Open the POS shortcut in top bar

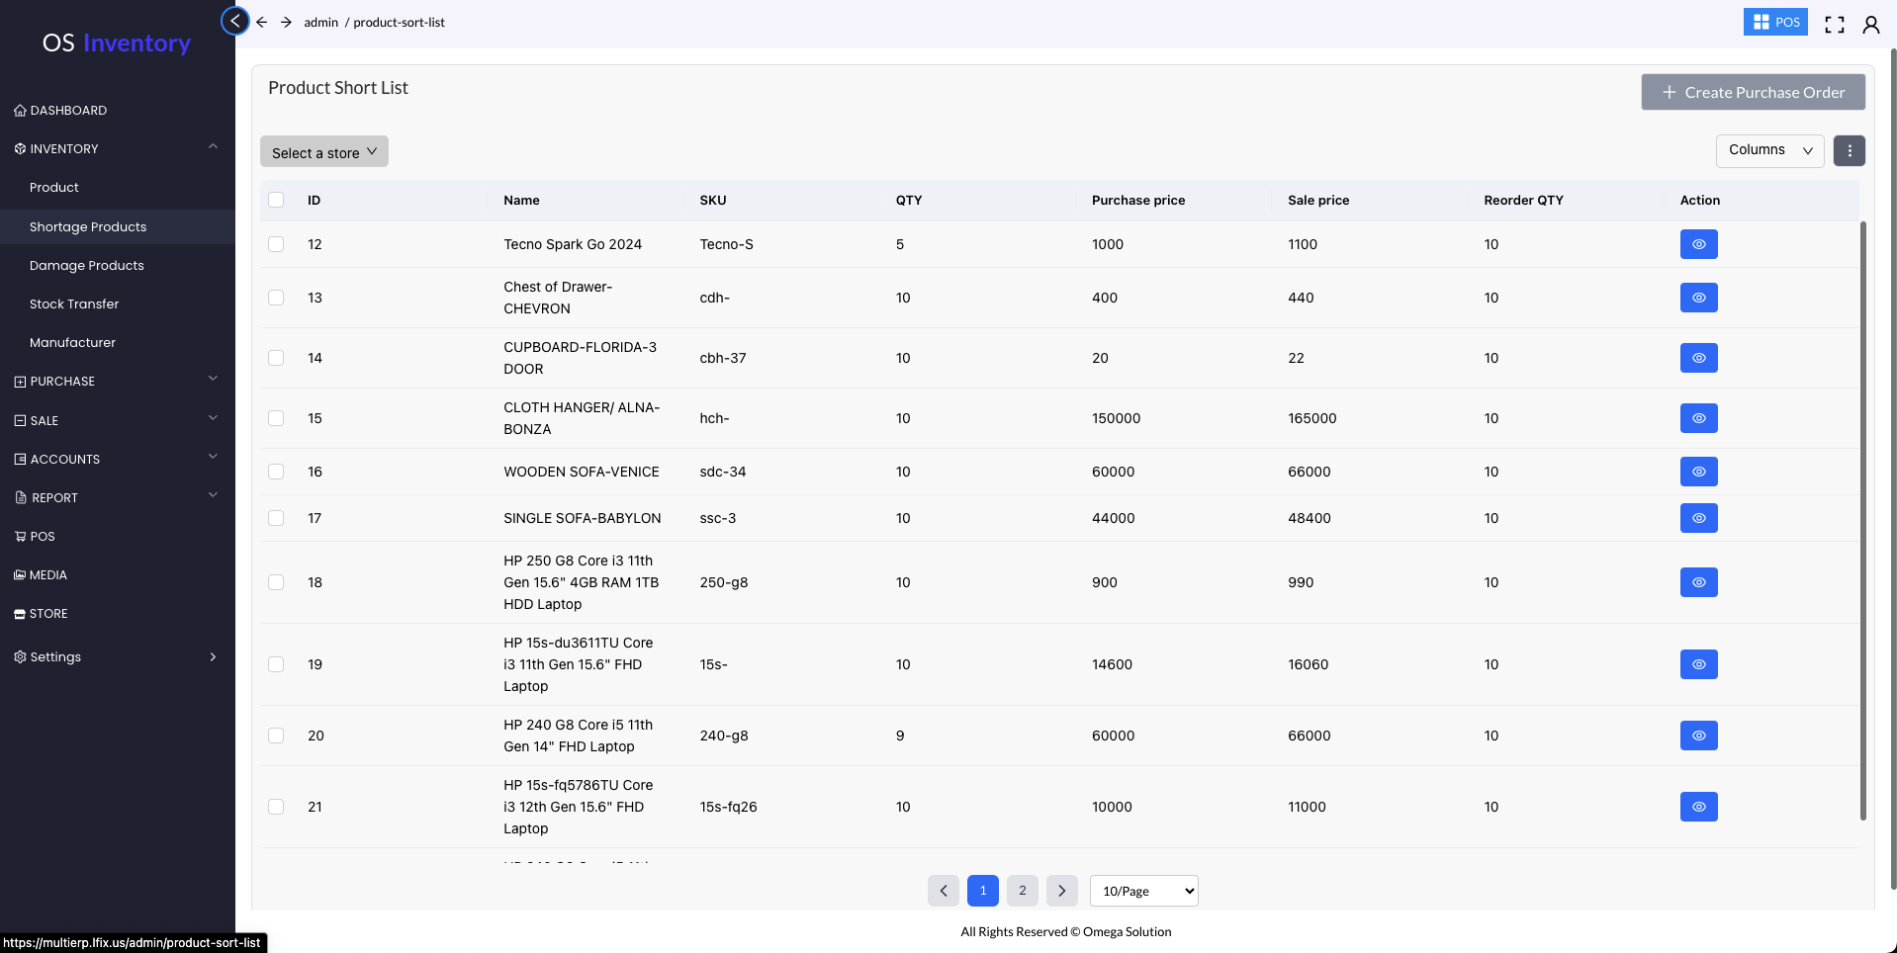coord(1775,22)
